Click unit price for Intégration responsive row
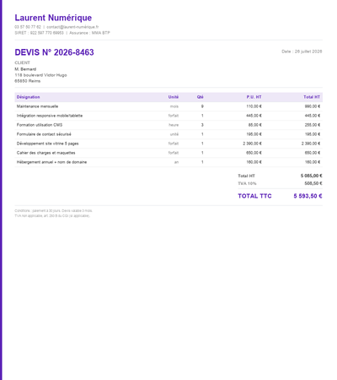The height and width of the screenshot is (380, 337). [x=254, y=116]
